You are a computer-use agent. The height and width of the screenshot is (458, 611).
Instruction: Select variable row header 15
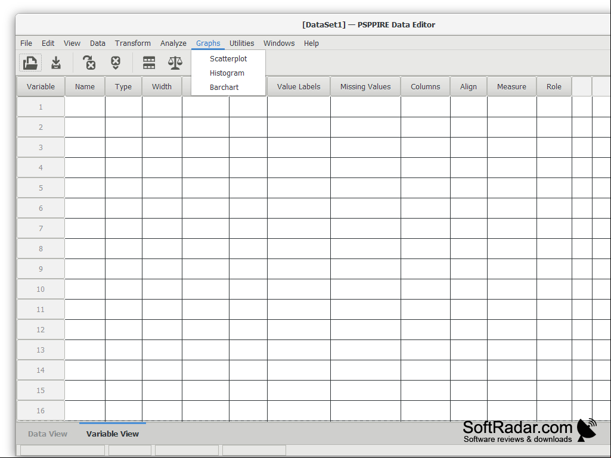tap(41, 391)
